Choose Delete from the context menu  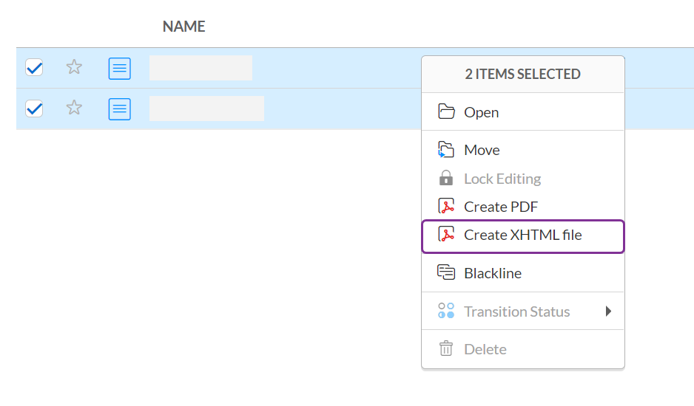pyautogui.click(x=522, y=349)
